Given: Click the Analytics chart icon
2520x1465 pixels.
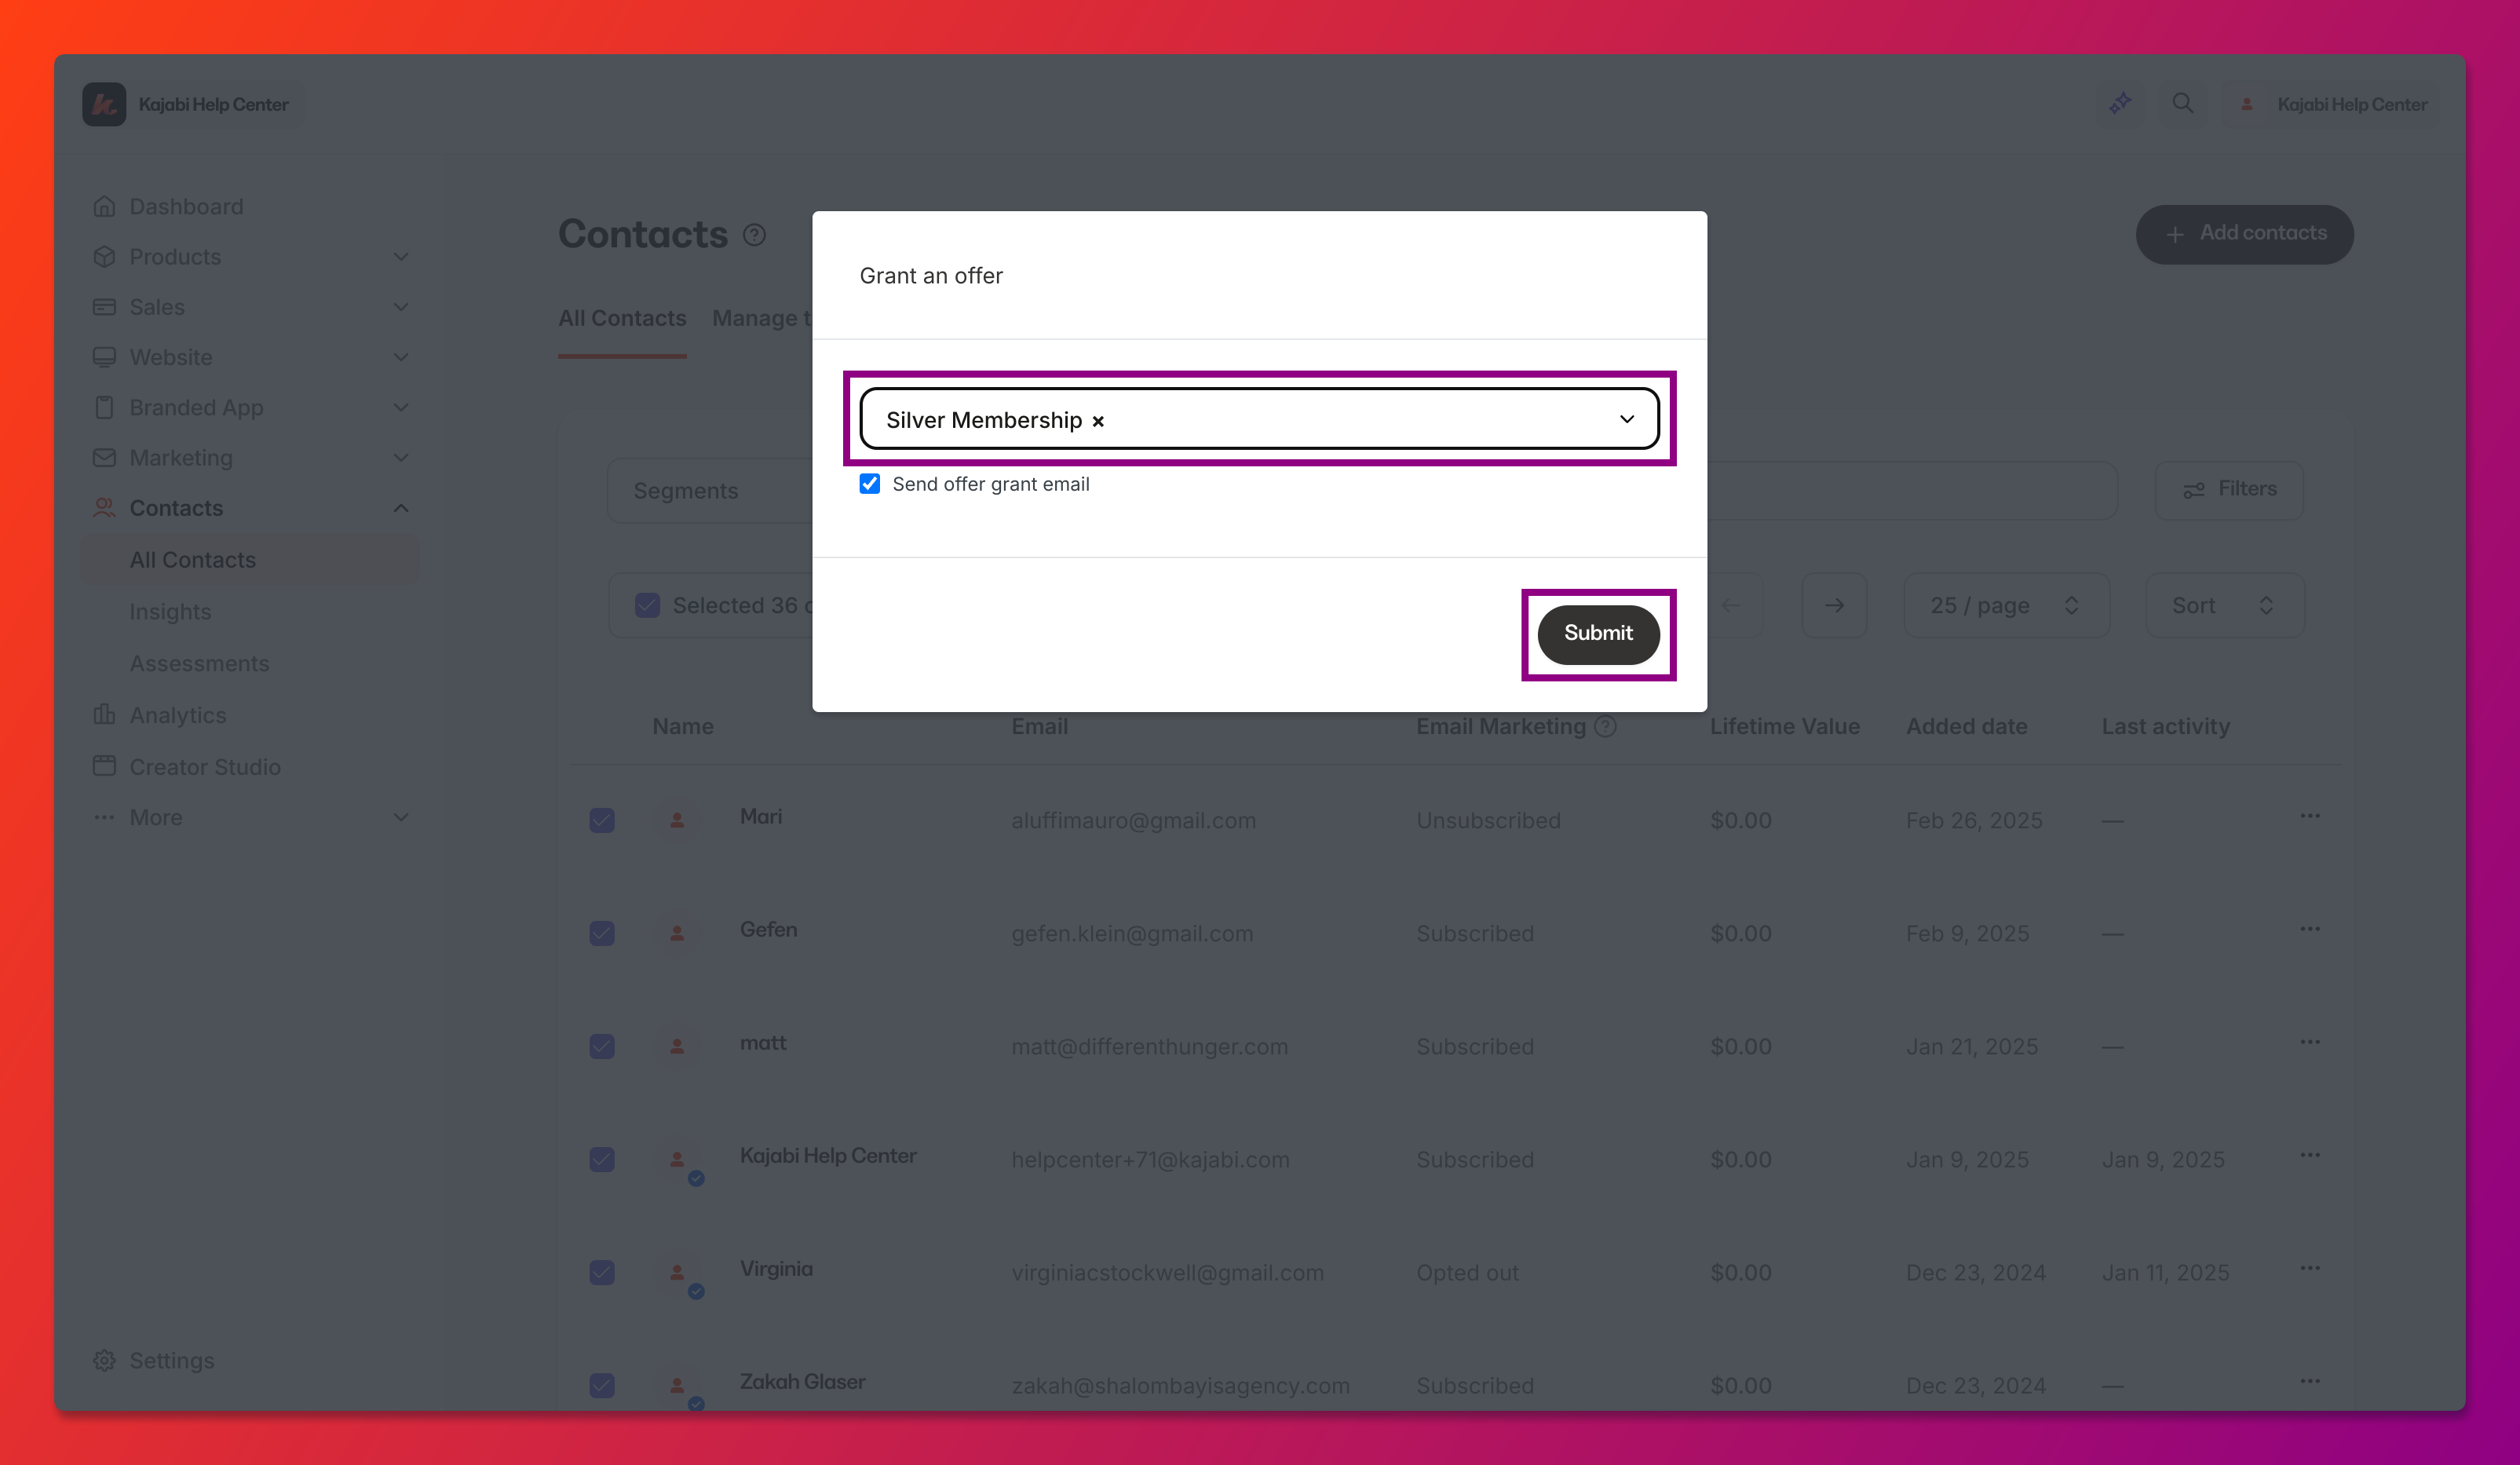Looking at the screenshot, I should pos(104,714).
